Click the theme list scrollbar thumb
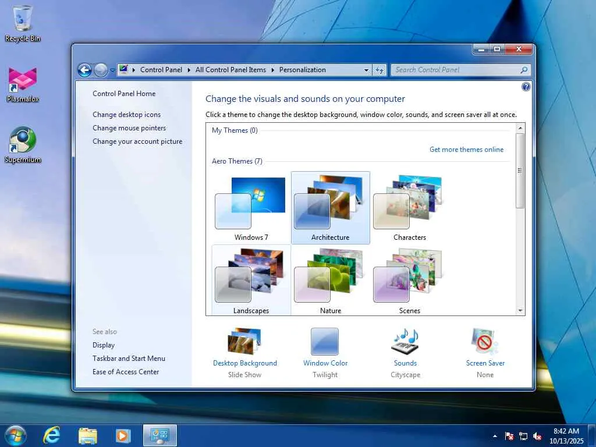 (x=520, y=171)
